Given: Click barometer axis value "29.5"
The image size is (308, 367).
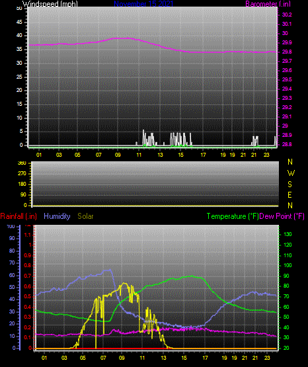Looking at the screenshot, I should pos(287,79).
